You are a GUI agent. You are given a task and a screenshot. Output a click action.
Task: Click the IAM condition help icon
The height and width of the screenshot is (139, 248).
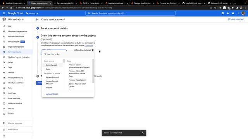click(x=93, y=50)
